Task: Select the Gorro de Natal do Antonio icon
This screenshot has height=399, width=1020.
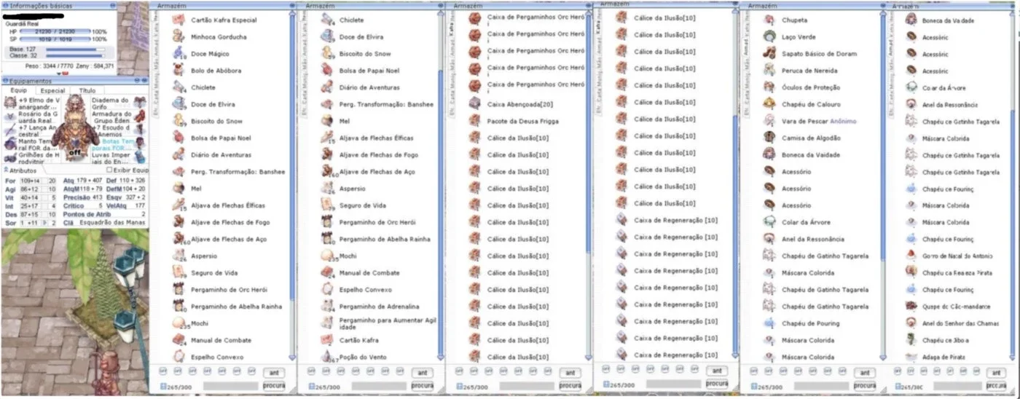Action: (x=911, y=256)
